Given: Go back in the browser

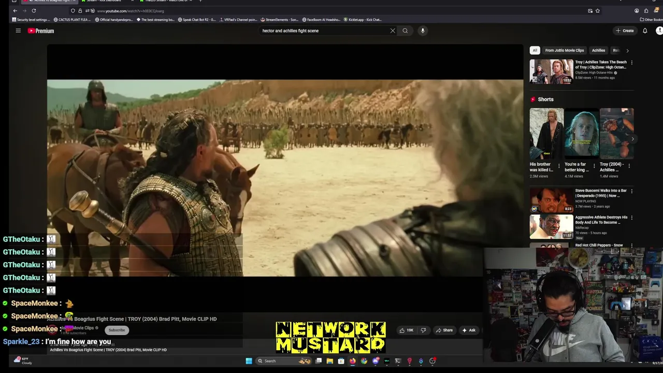Looking at the screenshot, I should coord(15,10).
